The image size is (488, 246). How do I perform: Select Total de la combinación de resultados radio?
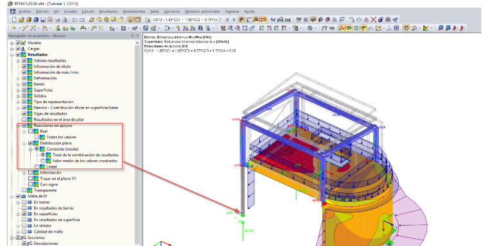[x=43, y=155]
